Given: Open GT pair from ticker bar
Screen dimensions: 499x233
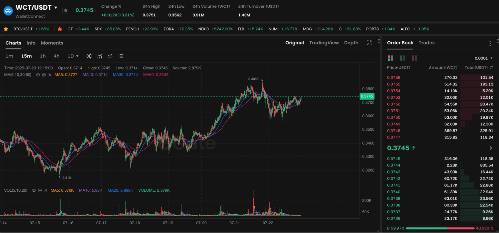Looking at the screenshot, I should pos(78,29).
